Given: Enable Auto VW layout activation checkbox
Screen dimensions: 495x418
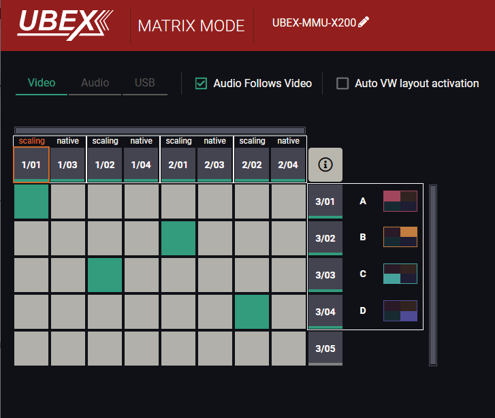Looking at the screenshot, I should point(342,83).
